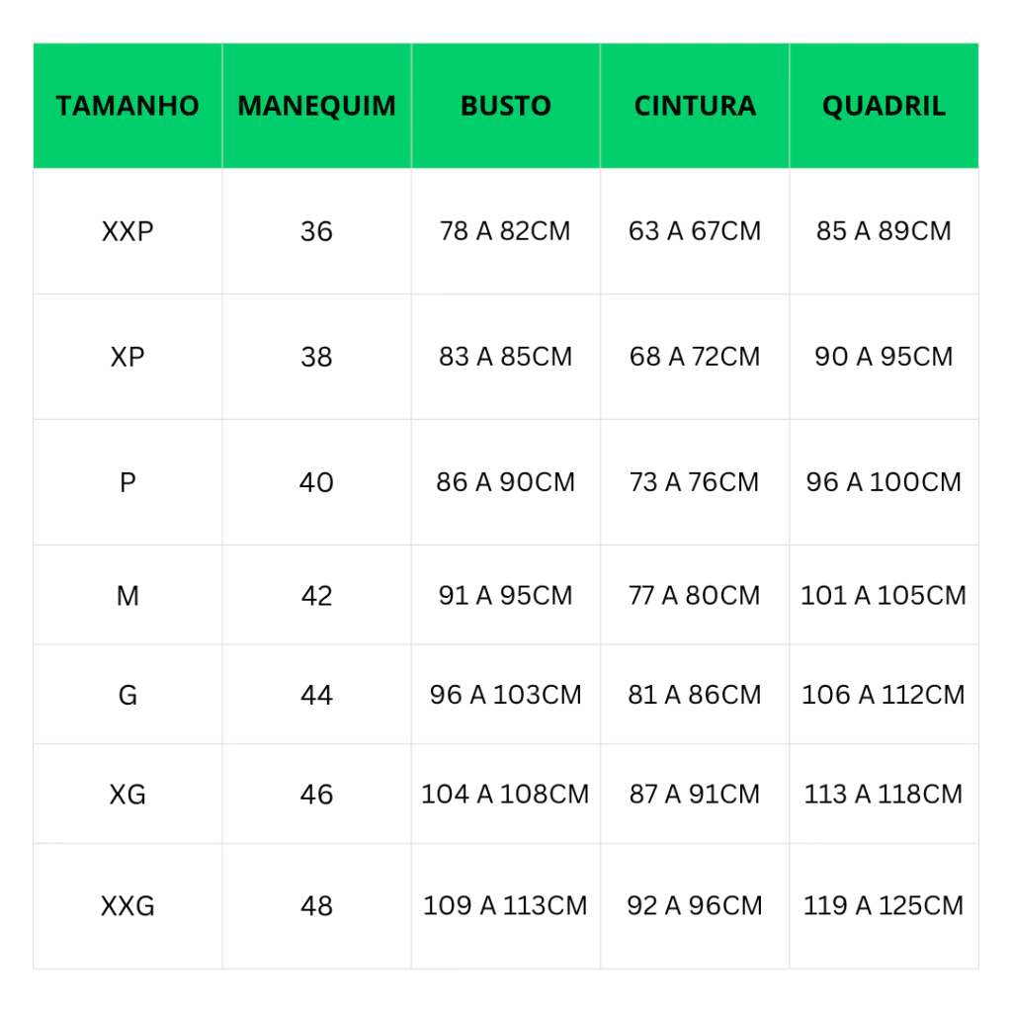Screen dimensions: 1012x1012
Task: Select bust measurement 78 A 82CM
Action: point(506,231)
